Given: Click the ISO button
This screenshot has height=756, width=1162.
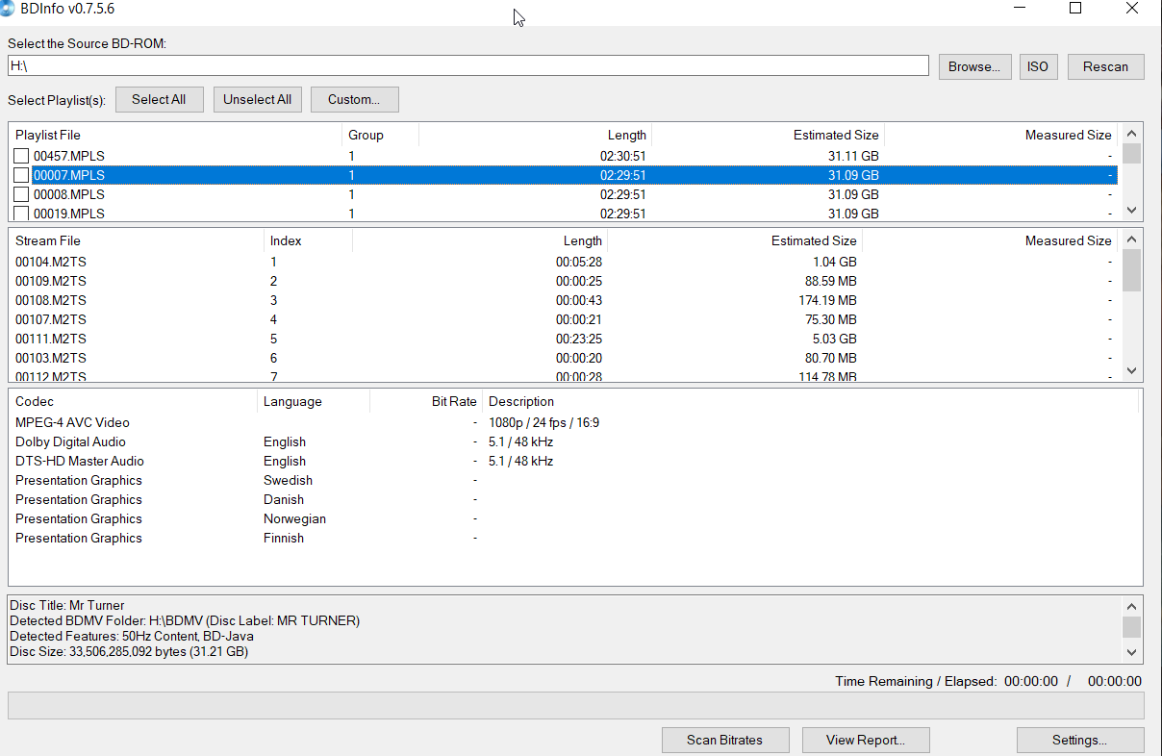Looking at the screenshot, I should pos(1038,66).
